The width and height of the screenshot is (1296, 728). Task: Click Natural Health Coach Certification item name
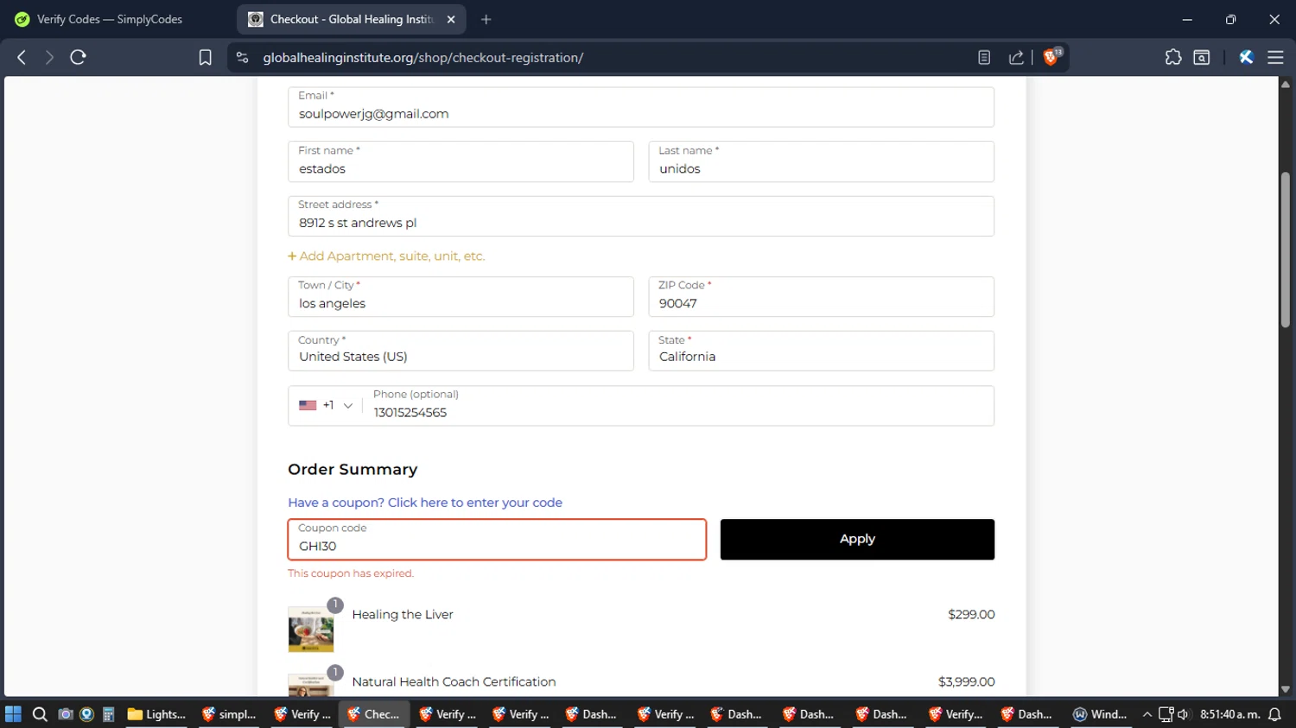point(454,682)
